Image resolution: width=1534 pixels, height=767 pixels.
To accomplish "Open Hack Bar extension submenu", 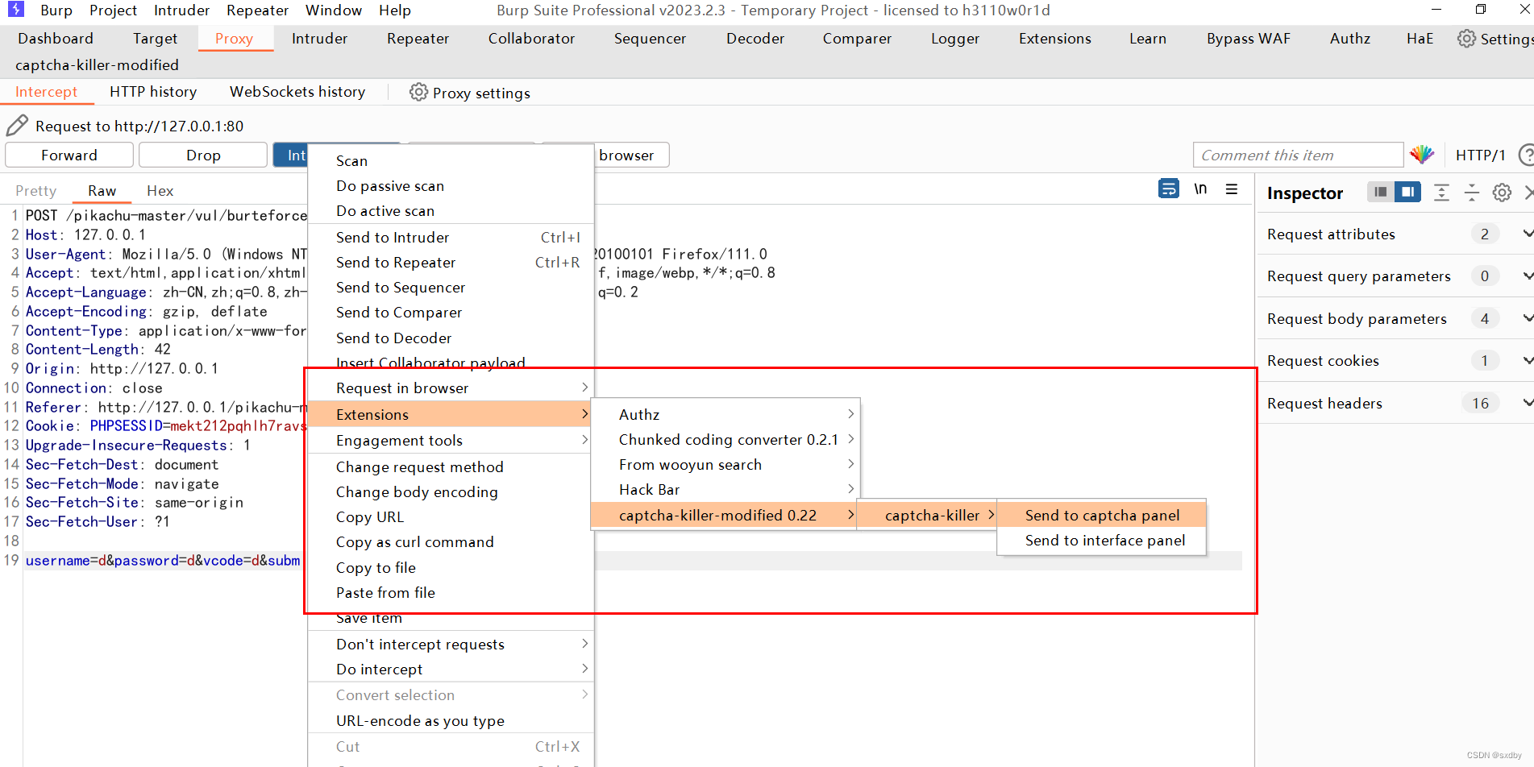I will pos(725,489).
